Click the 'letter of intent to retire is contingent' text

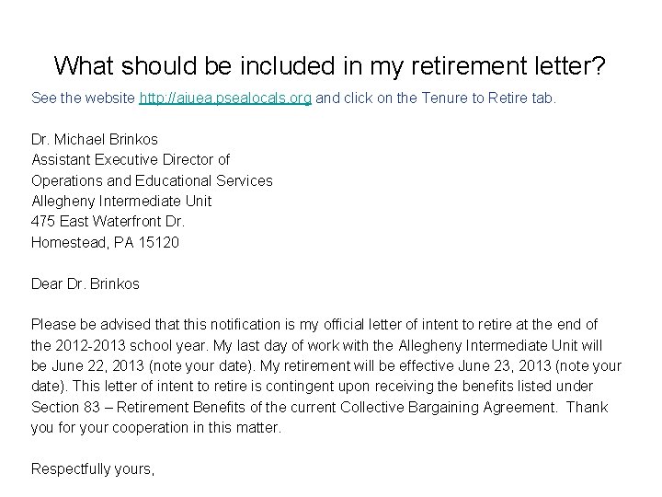pos(218,387)
